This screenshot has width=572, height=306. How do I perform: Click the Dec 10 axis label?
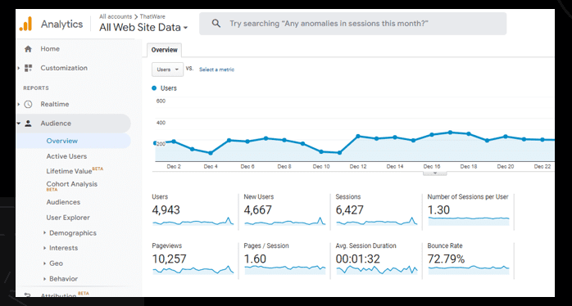(321, 166)
